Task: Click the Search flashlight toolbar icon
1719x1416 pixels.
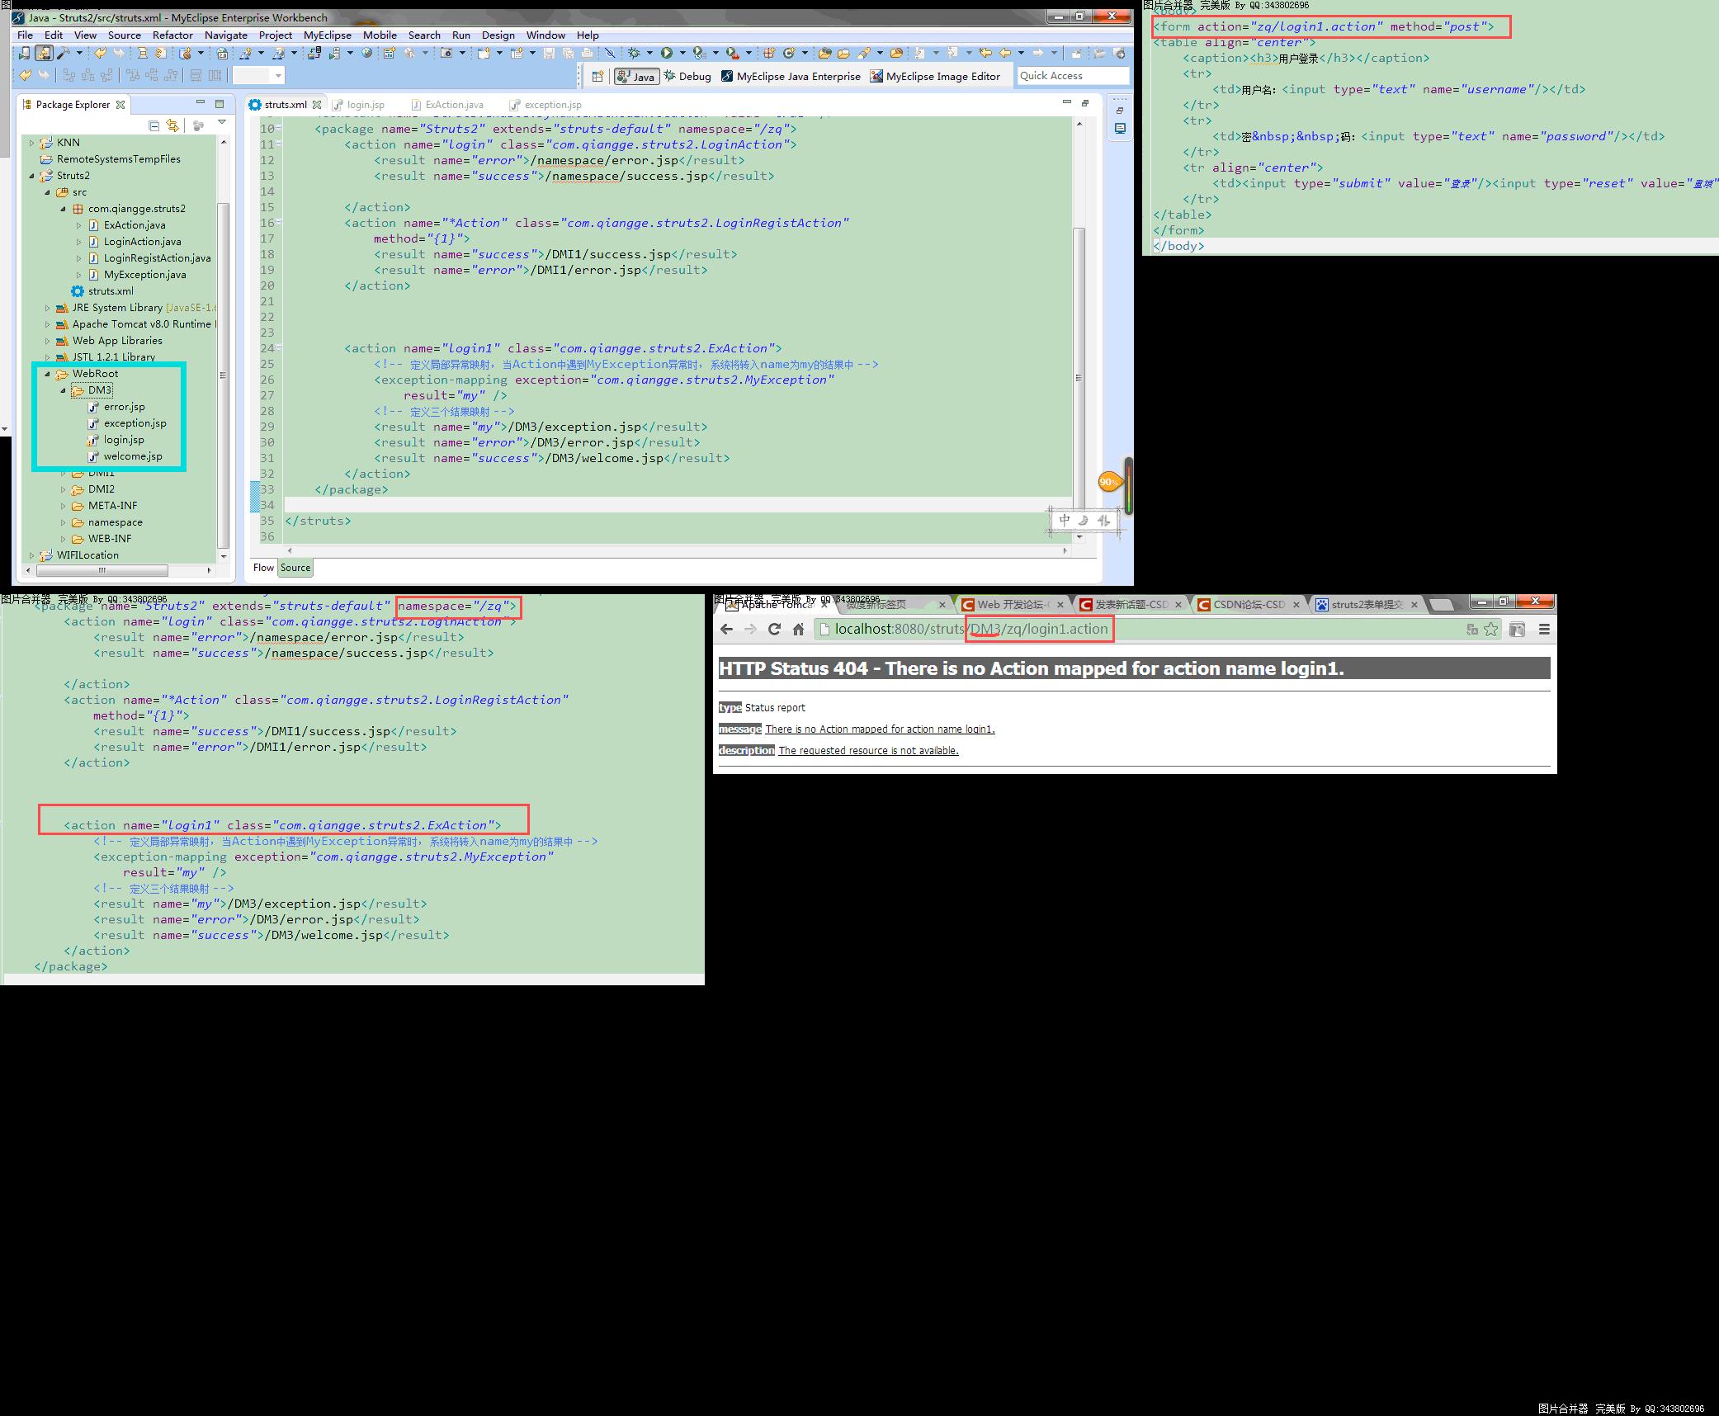Action: pos(862,53)
